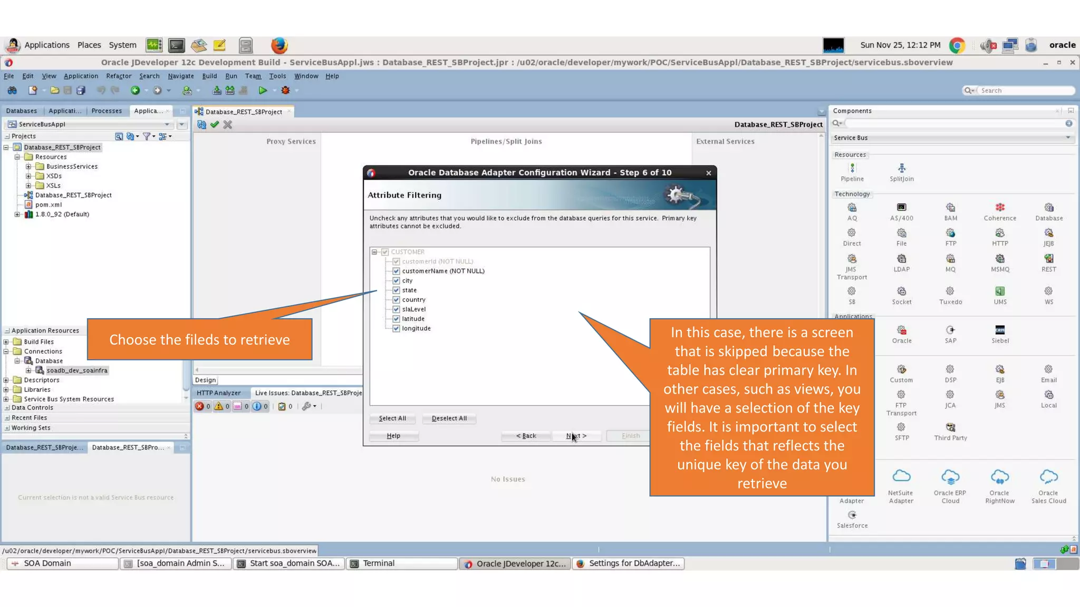The image size is (1080, 607).
Task: Click the Save All toolbar icon
Action: 81,91
